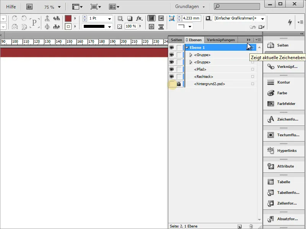Hide the Rechteck item eye icon
This screenshot has width=306, height=229.
pos(171,76)
